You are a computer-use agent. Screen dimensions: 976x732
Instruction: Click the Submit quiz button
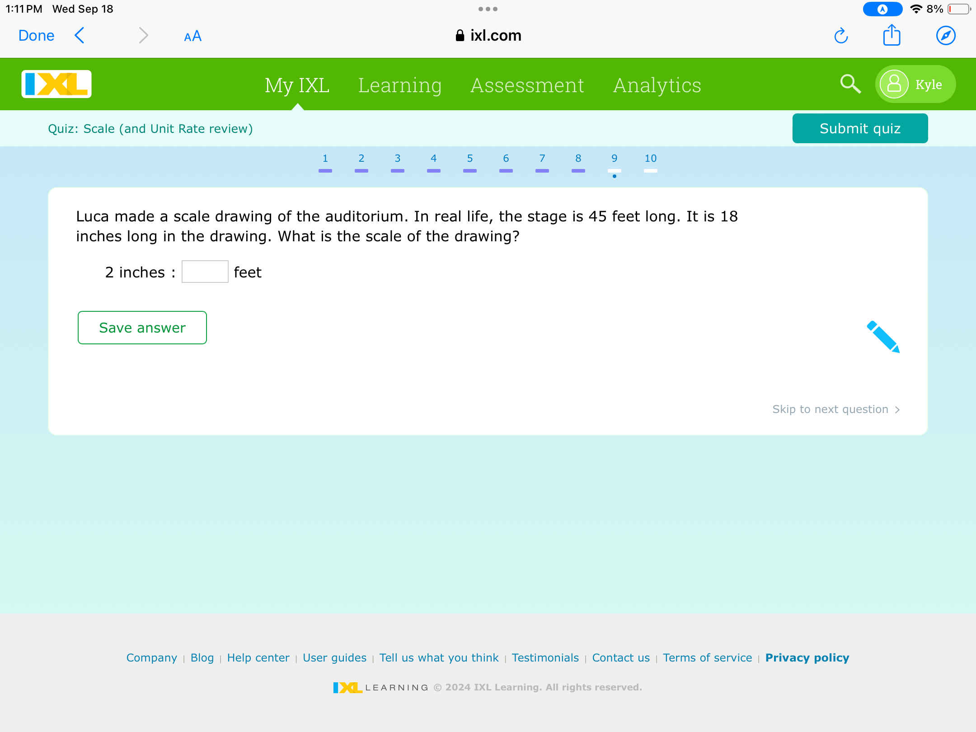click(x=860, y=128)
